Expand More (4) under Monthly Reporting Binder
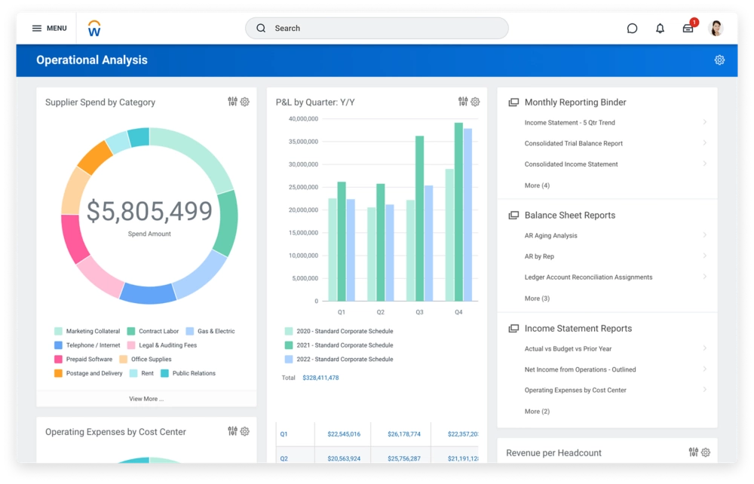This screenshot has width=754, height=484. pyautogui.click(x=537, y=185)
